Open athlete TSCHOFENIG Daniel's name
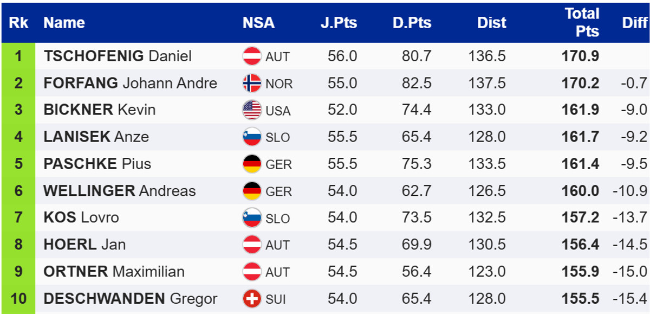 click(x=118, y=56)
